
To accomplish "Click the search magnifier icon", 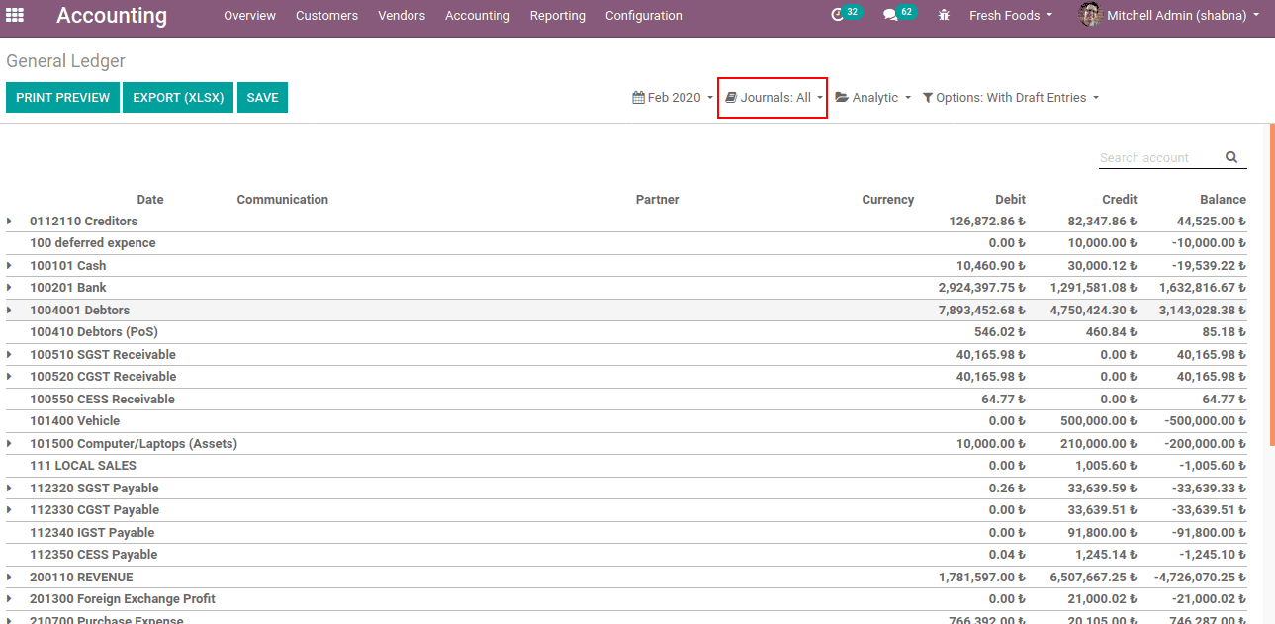I will [1231, 157].
